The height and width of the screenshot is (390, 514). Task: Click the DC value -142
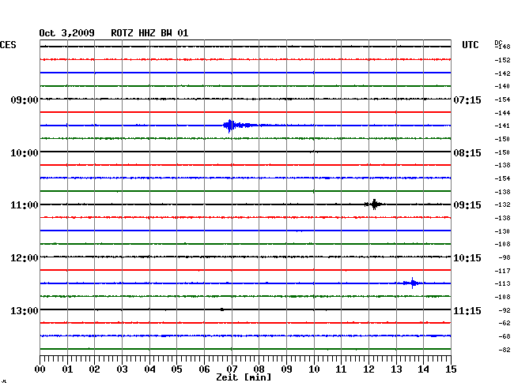pyautogui.click(x=503, y=73)
